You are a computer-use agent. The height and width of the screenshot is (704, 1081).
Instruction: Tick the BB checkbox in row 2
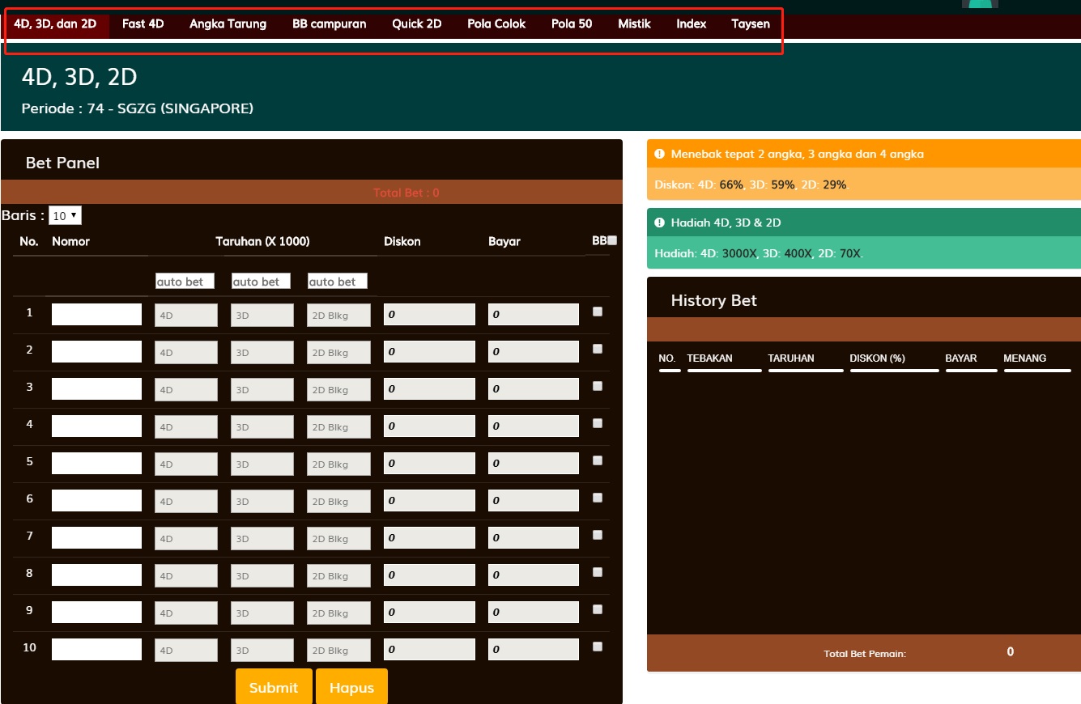598,349
